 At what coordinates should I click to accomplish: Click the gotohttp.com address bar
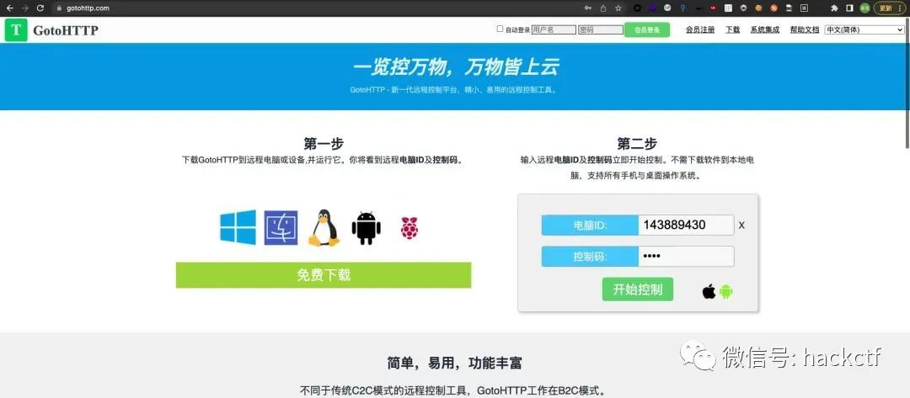pyautogui.click(x=313, y=8)
